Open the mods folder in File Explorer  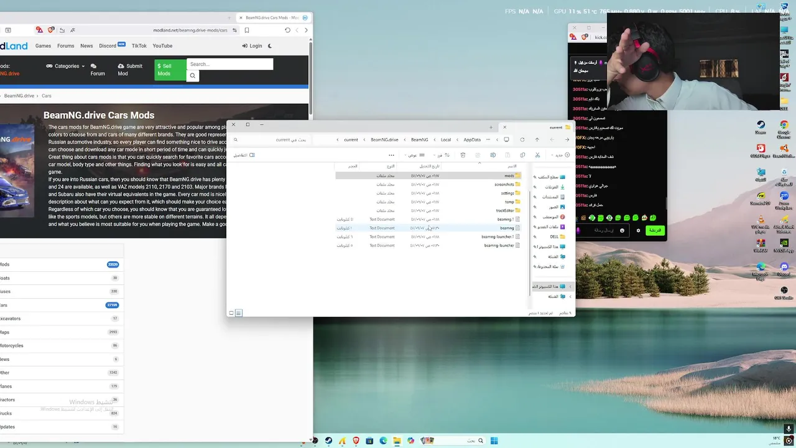tap(428, 175)
